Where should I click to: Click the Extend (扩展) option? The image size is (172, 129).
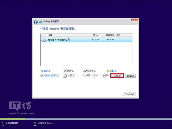(x=71, y=75)
